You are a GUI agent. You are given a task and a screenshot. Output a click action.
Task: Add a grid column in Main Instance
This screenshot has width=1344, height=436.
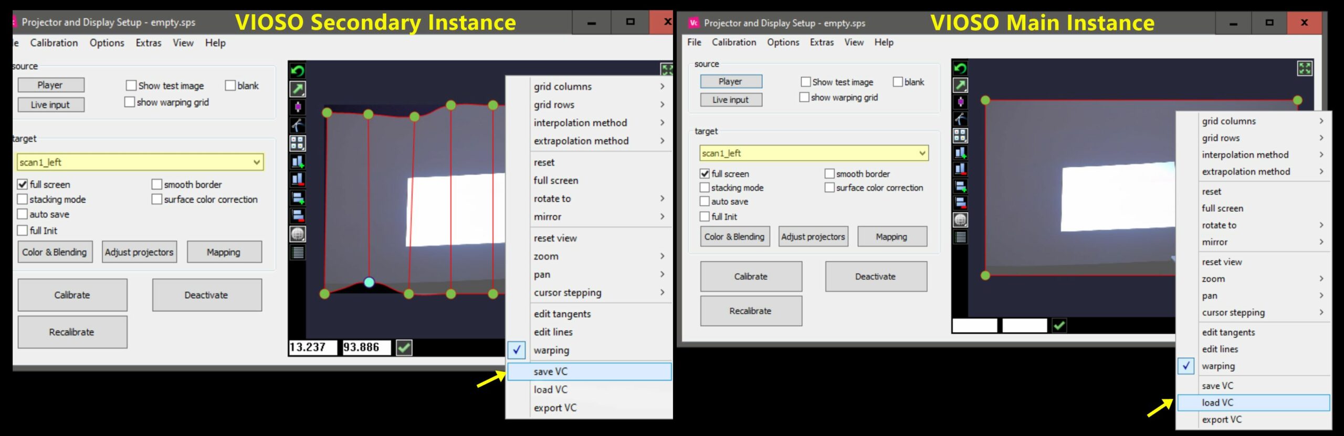(960, 152)
